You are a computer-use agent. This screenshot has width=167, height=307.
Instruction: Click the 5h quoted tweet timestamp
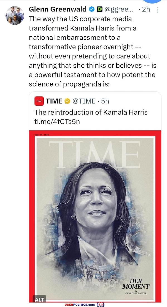click(x=105, y=101)
